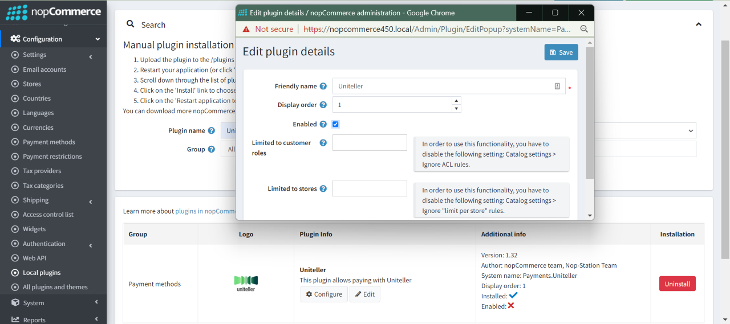This screenshot has width=730, height=324.
Task: Click the Friendly name help icon
Action: [x=323, y=87]
